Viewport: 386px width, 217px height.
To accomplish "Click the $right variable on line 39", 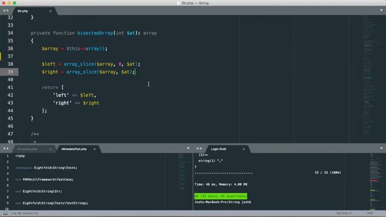I will point(50,72).
